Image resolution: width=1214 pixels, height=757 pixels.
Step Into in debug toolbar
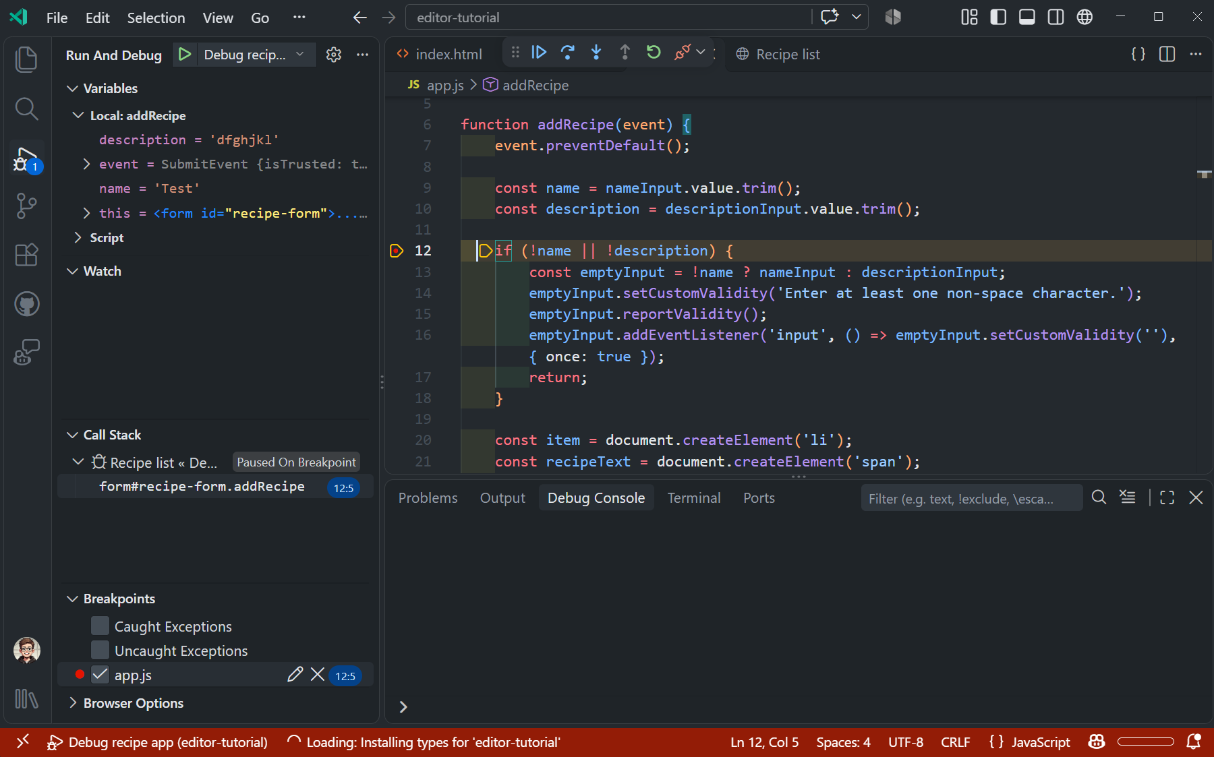tap(596, 53)
